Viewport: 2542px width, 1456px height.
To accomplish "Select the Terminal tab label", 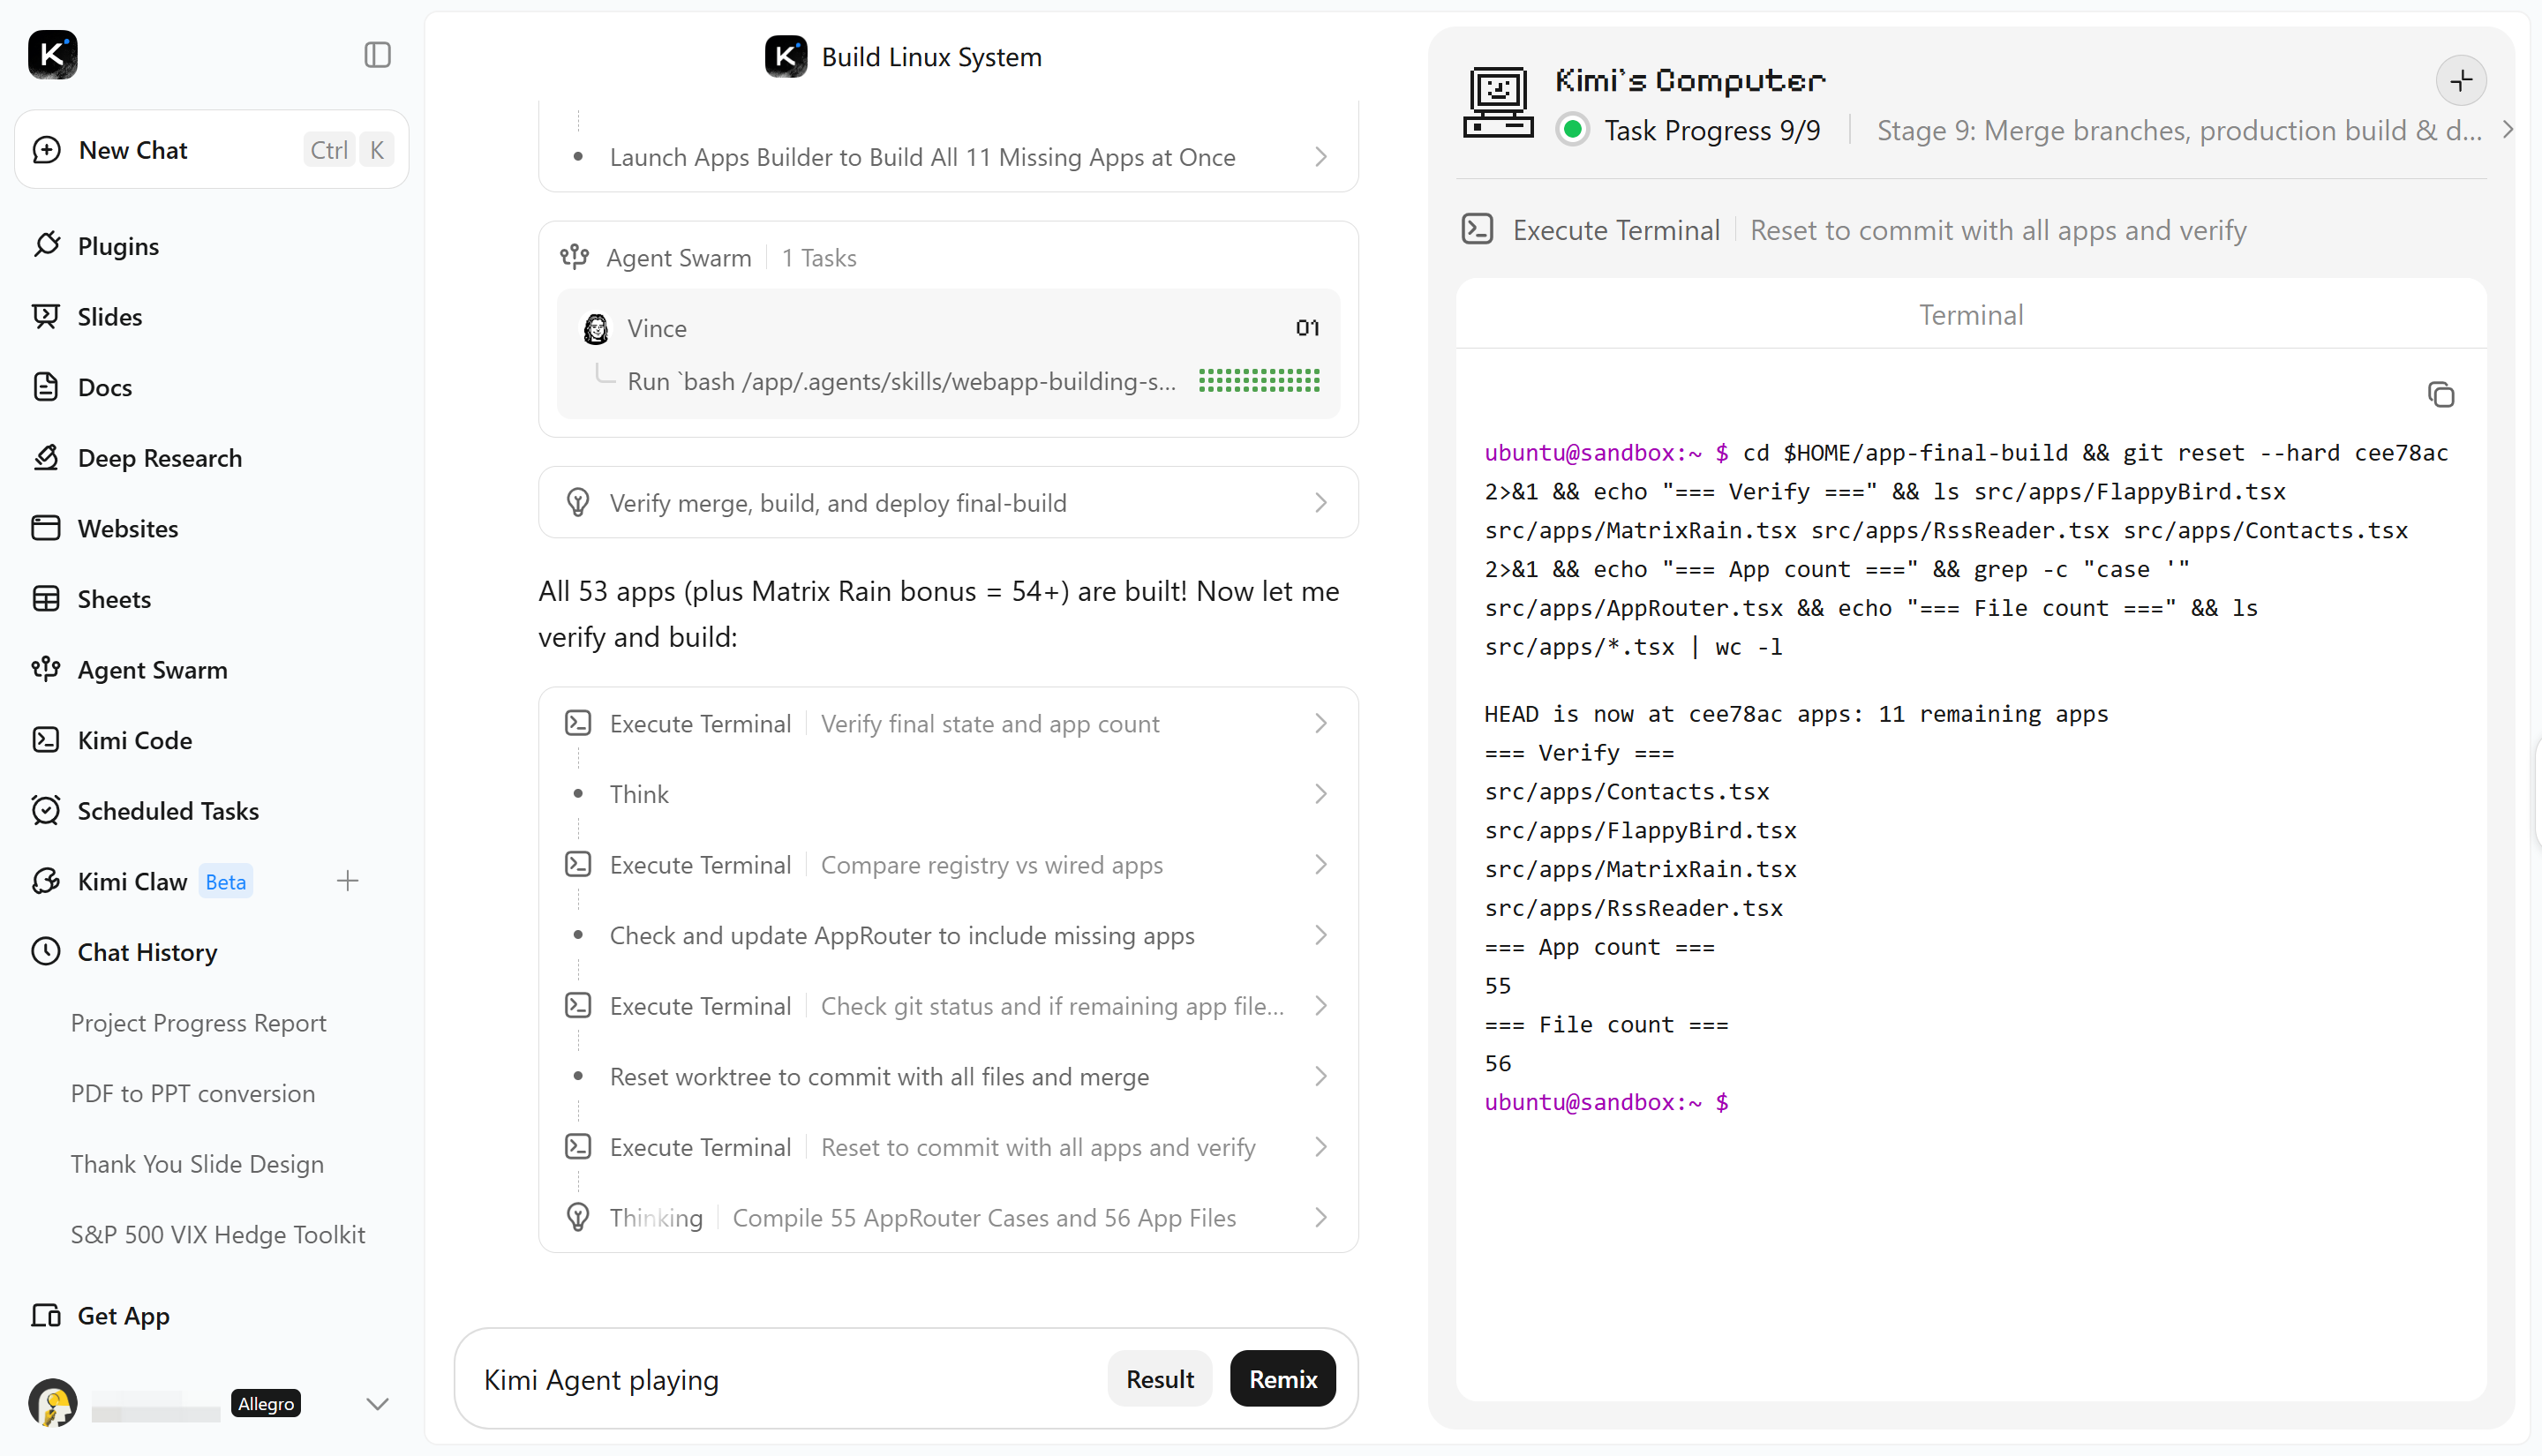I will coord(1971,315).
